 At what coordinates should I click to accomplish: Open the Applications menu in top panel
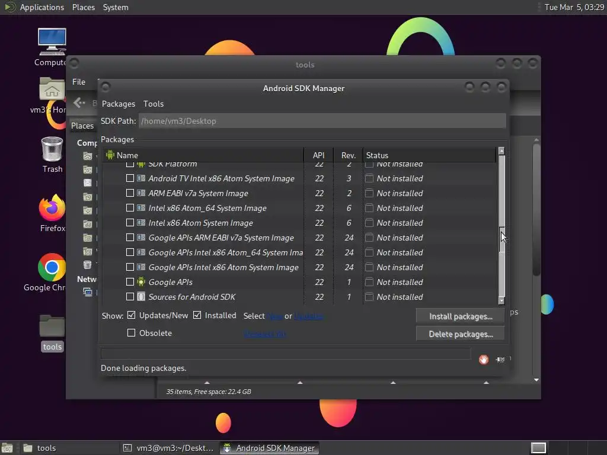(42, 7)
